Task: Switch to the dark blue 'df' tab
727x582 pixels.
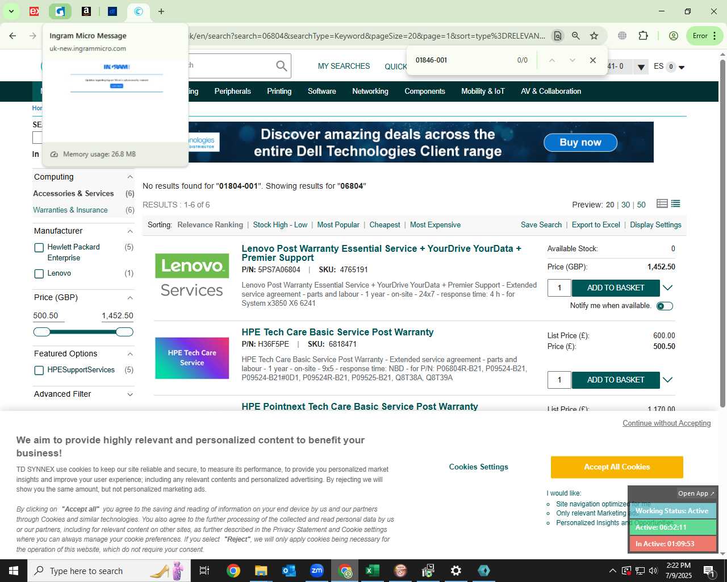Action: click(112, 11)
